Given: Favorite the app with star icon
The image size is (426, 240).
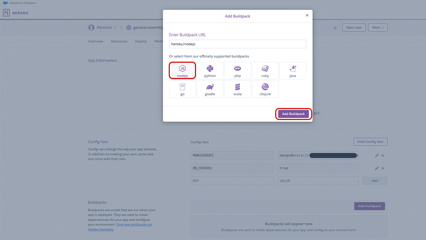Looking at the screenshot, I should (335, 28).
